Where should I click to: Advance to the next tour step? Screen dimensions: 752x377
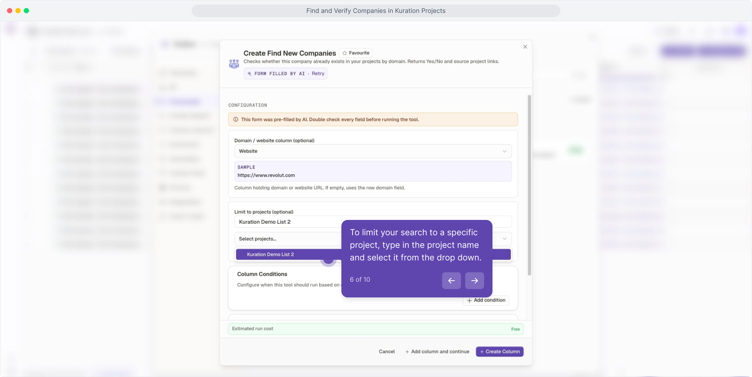pos(474,281)
